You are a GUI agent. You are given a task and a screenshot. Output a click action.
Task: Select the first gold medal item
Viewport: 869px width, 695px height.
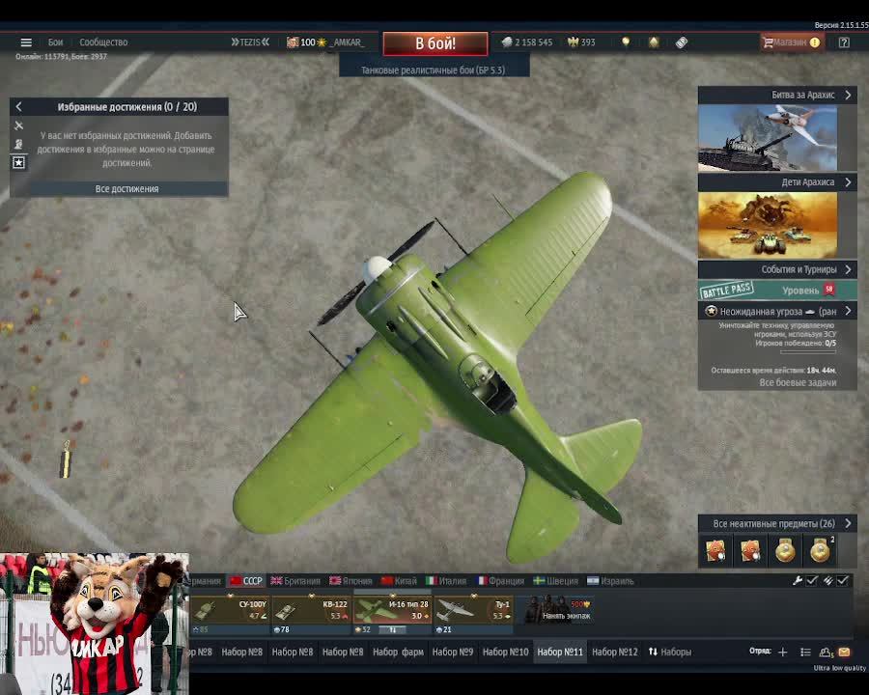pyautogui.click(x=785, y=551)
